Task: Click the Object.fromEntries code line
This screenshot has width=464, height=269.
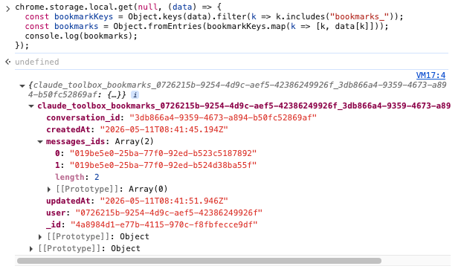Action: [207, 26]
